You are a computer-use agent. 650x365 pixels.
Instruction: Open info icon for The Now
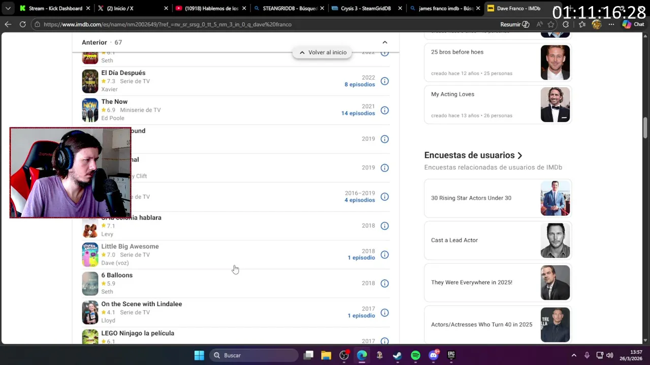click(385, 110)
